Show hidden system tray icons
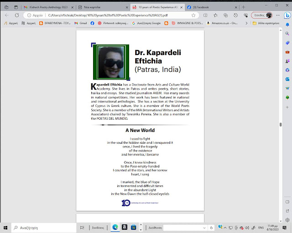The image size is (292, 233). pos(225,228)
